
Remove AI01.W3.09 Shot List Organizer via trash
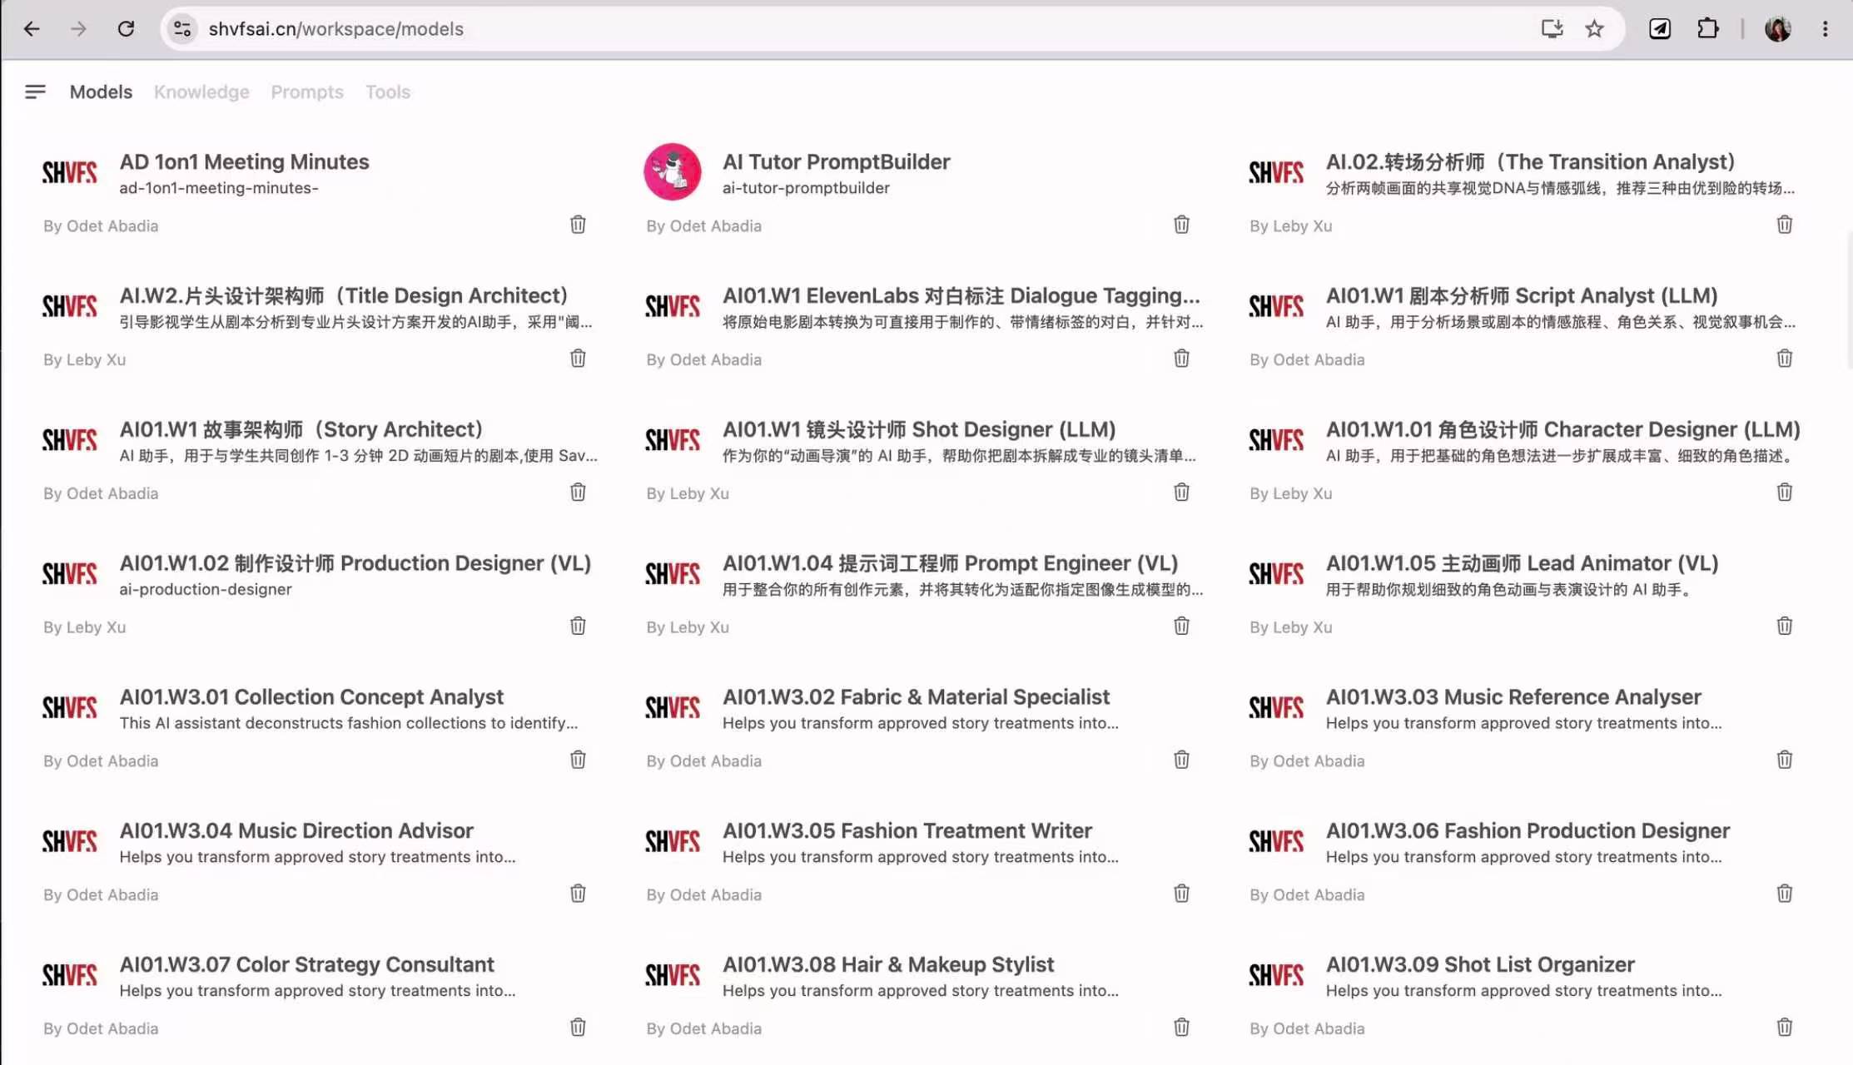pyautogui.click(x=1784, y=1028)
